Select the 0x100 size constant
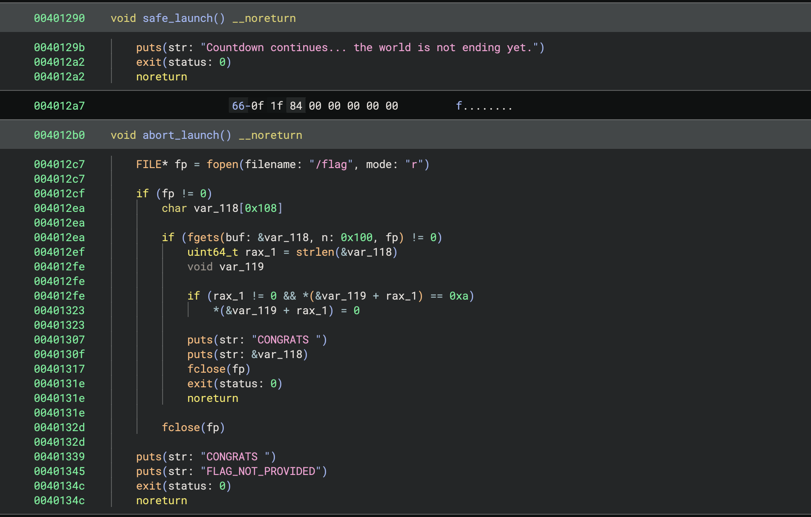Viewport: 811px width, 517px height. point(357,237)
